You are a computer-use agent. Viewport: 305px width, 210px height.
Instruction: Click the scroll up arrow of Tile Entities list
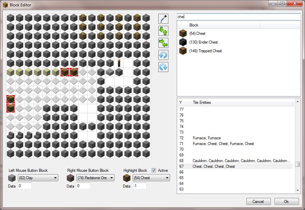pyautogui.click(x=298, y=101)
